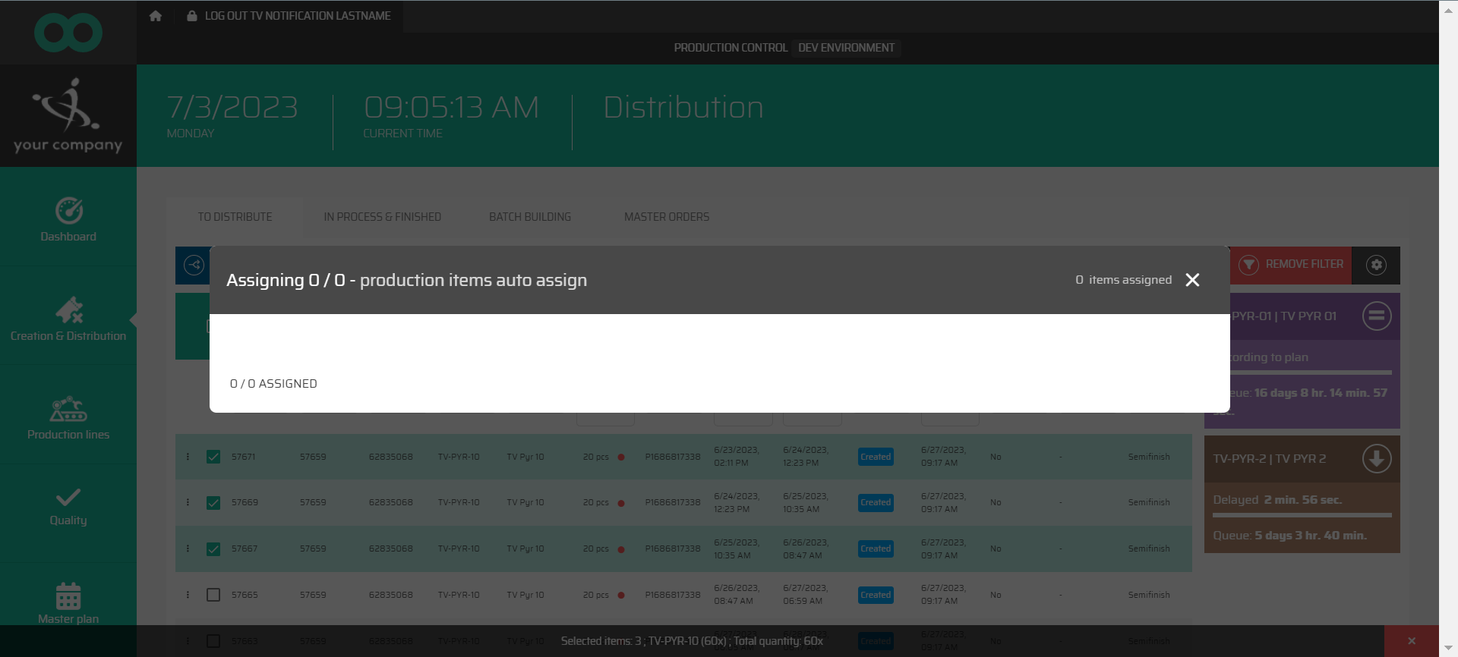The image size is (1458, 657).
Task: Click the share icon in blue toolbar
Action: pyautogui.click(x=194, y=265)
